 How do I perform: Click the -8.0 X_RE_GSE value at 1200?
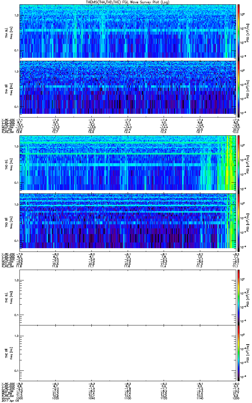pos(236,384)
